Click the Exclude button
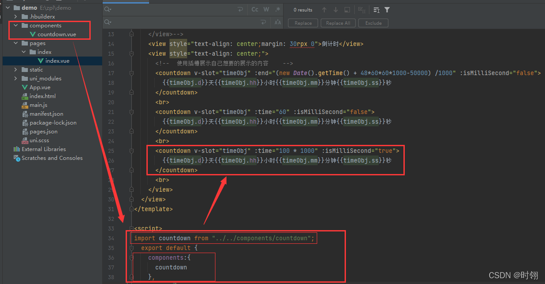Image resolution: width=545 pixels, height=284 pixels. (x=373, y=23)
